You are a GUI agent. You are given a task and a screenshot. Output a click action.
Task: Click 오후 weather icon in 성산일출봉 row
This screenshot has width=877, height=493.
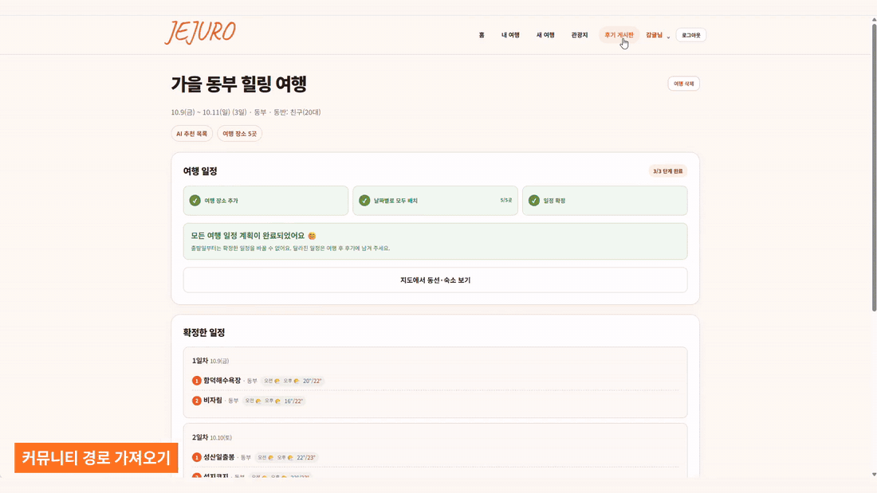(x=290, y=458)
